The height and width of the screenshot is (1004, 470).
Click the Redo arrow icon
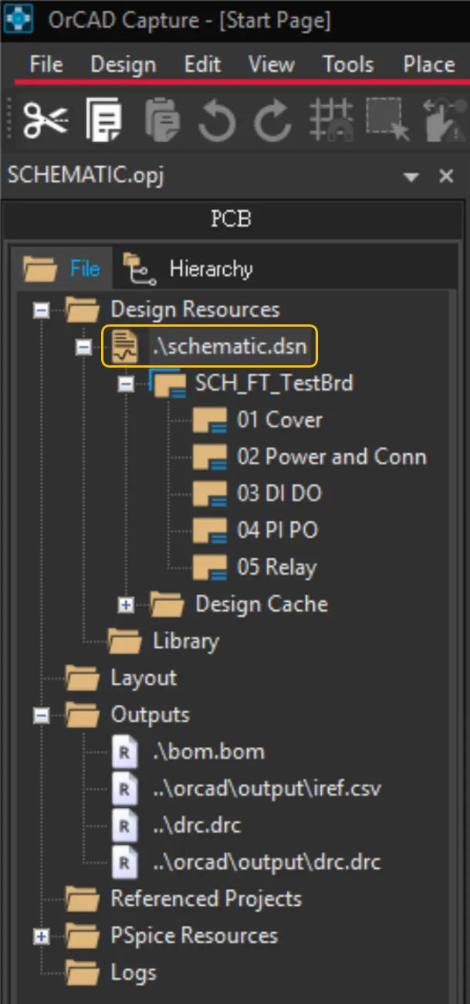[x=273, y=120]
